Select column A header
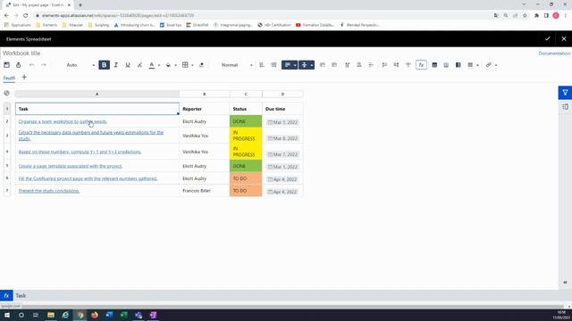Screen dimensions: 572x321 [97, 94]
